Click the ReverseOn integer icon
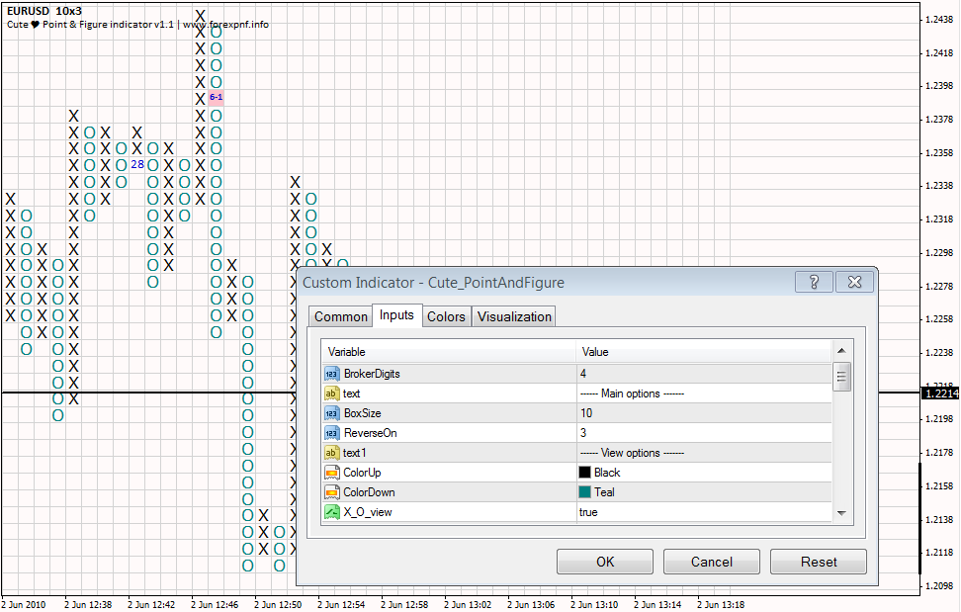The image size is (961, 612). click(331, 433)
